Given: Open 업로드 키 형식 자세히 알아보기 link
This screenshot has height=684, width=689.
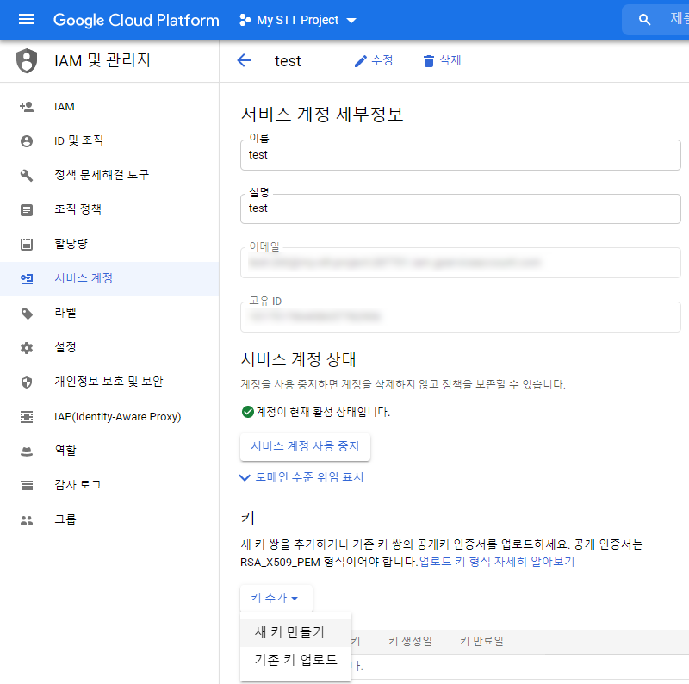Looking at the screenshot, I should pos(497,562).
